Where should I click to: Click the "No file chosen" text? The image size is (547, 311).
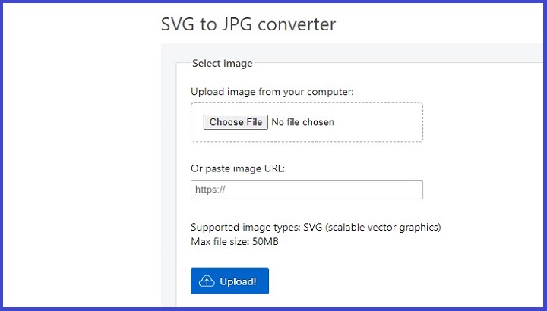click(x=302, y=122)
